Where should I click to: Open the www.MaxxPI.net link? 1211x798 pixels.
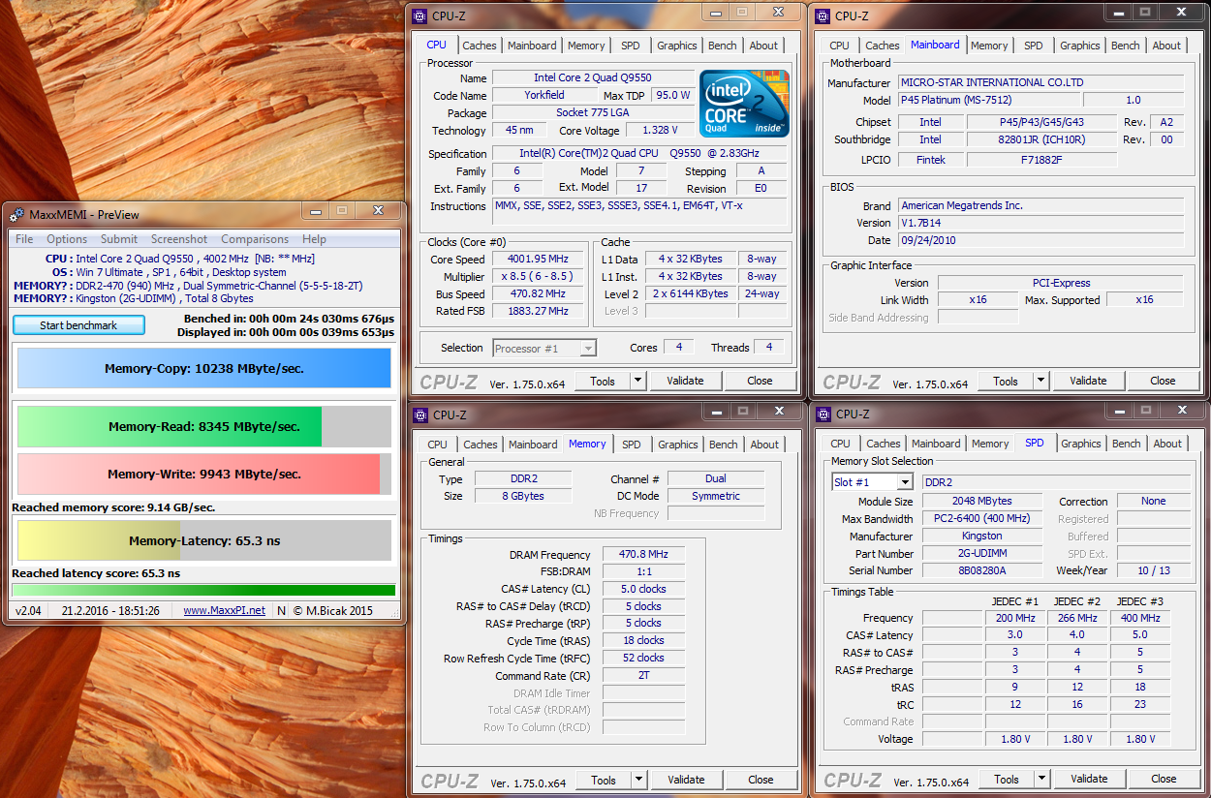tap(225, 610)
